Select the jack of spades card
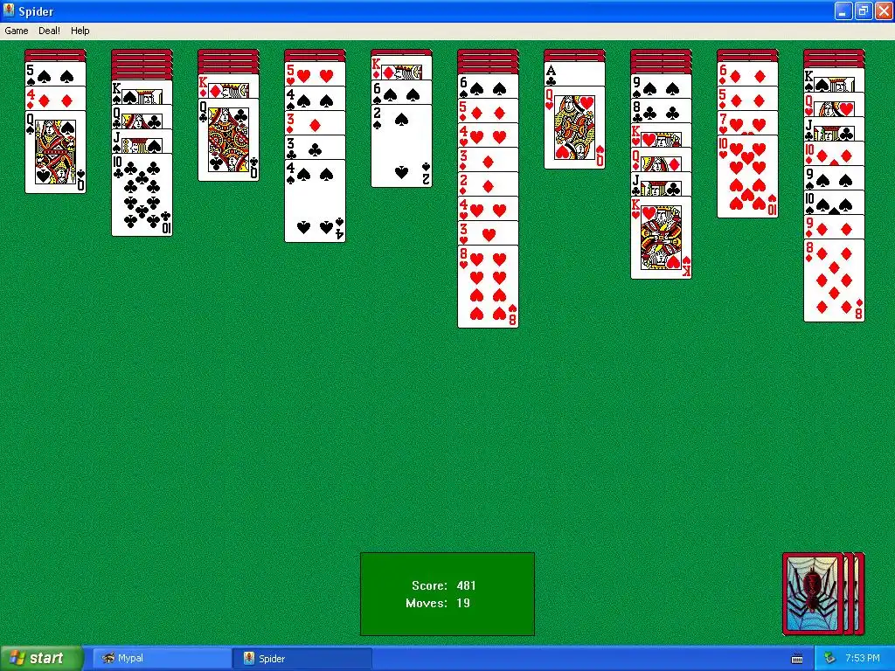The width and height of the screenshot is (895, 671). coord(142,142)
